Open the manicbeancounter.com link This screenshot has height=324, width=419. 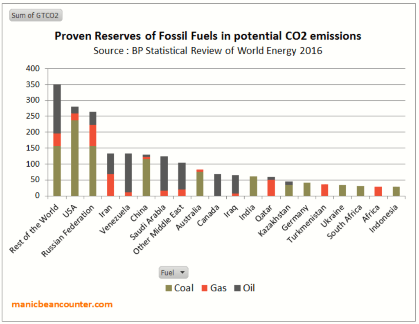(x=62, y=304)
